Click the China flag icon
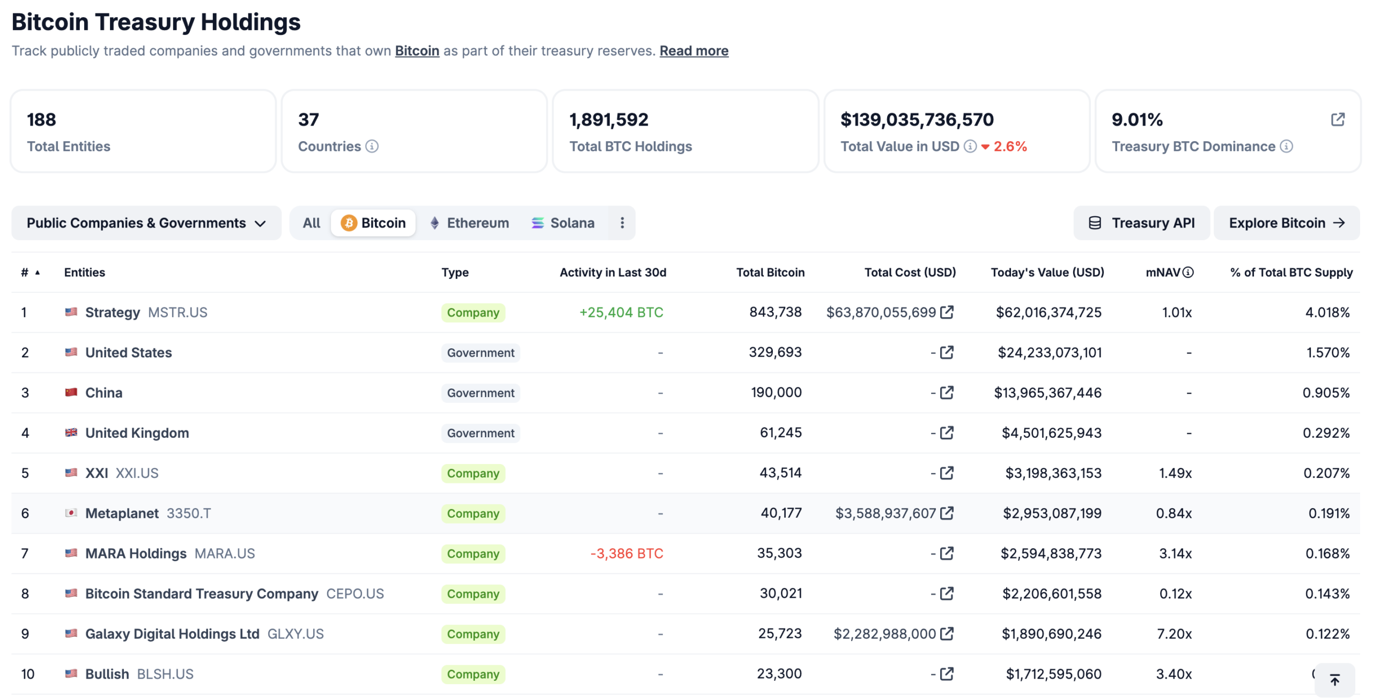 click(x=71, y=392)
